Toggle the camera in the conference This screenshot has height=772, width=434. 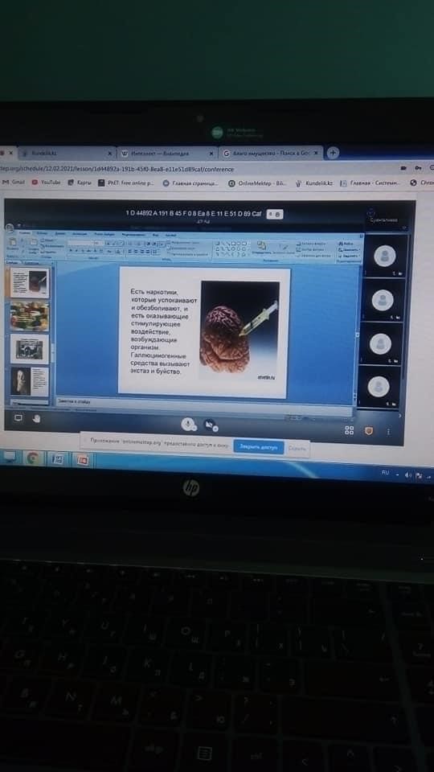211,425
